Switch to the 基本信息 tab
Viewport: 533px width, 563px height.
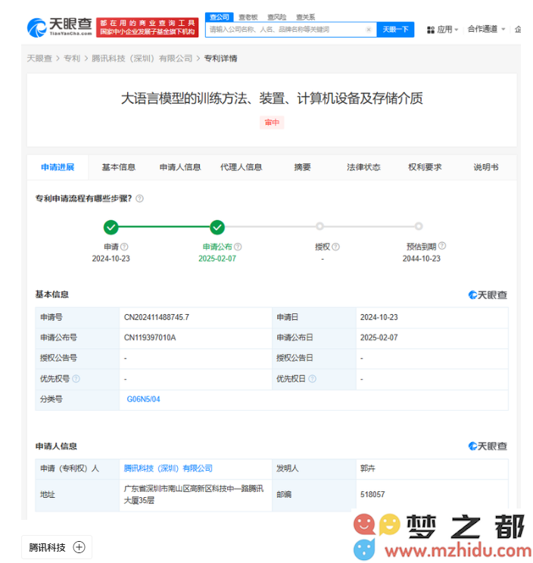click(x=119, y=167)
